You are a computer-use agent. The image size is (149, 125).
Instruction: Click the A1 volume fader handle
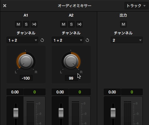tap(16, 113)
